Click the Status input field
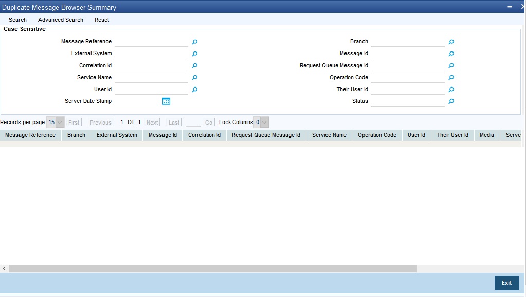 point(408,101)
